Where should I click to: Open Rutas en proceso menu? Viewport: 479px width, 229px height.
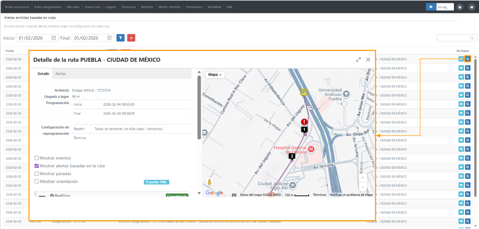[x=17, y=7]
